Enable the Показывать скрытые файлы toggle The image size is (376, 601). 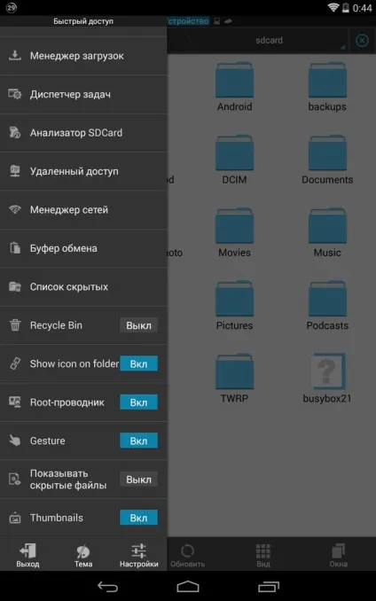click(138, 479)
